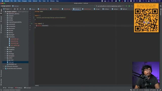Click the master branch widget in status bar

(153, 90)
